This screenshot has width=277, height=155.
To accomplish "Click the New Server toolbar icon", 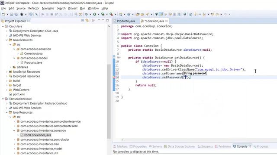I will (x=121, y=14).
